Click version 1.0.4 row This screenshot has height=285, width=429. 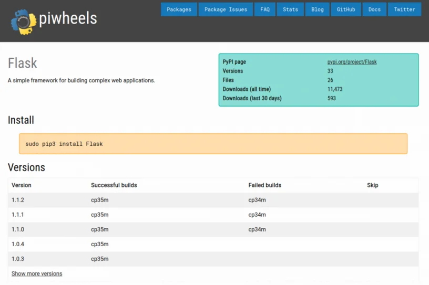point(213,244)
